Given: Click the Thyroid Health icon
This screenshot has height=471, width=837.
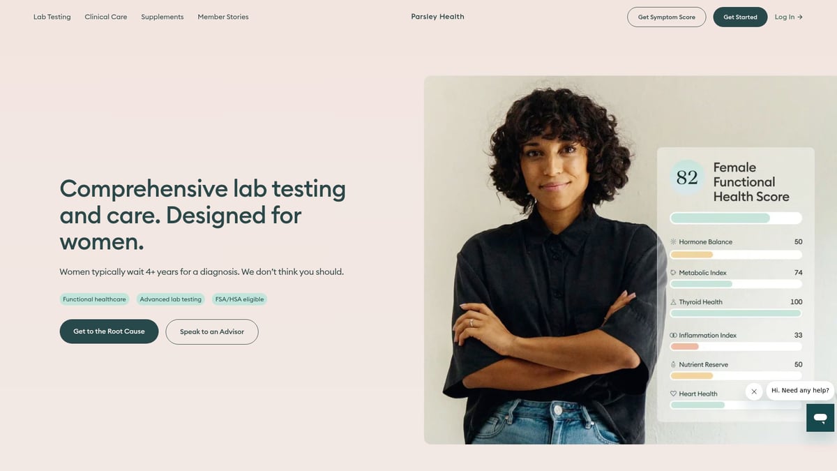Looking at the screenshot, I should pos(673,302).
